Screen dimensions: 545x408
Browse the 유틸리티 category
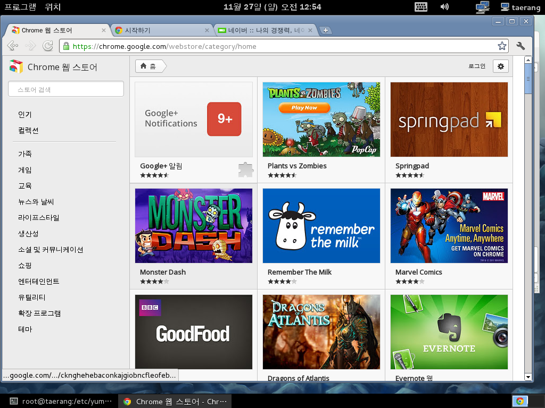[x=31, y=297]
